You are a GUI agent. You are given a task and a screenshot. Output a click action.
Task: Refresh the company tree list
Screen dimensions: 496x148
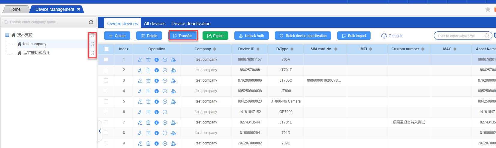(91, 22)
